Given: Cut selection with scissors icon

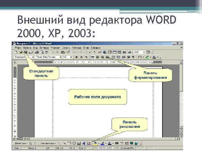Looking at the screenshot, I should click(53, 52).
